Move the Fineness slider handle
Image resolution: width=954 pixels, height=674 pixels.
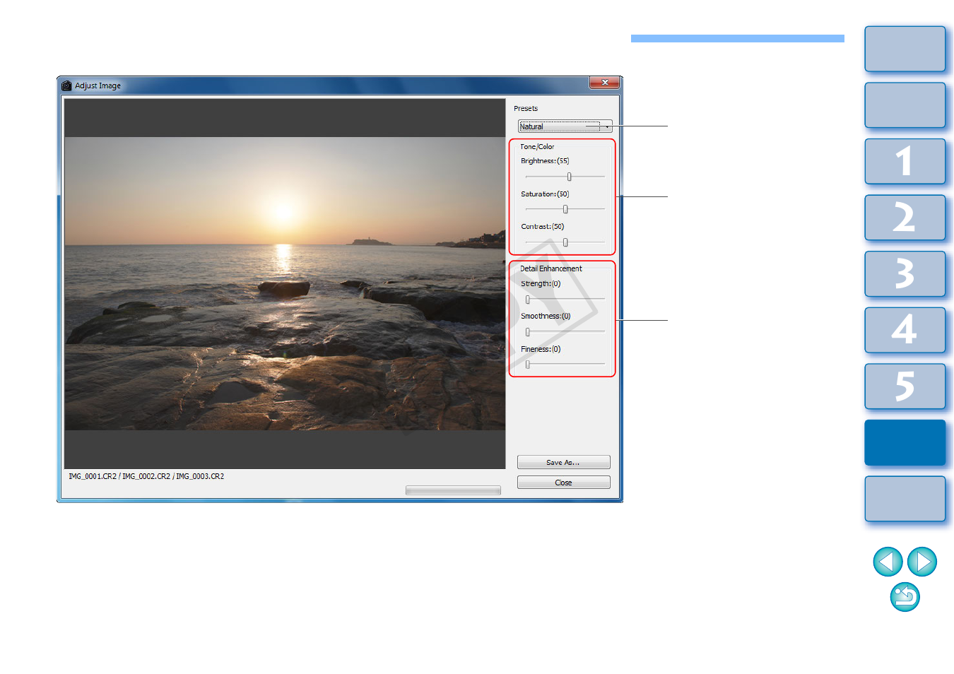click(x=528, y=365)
